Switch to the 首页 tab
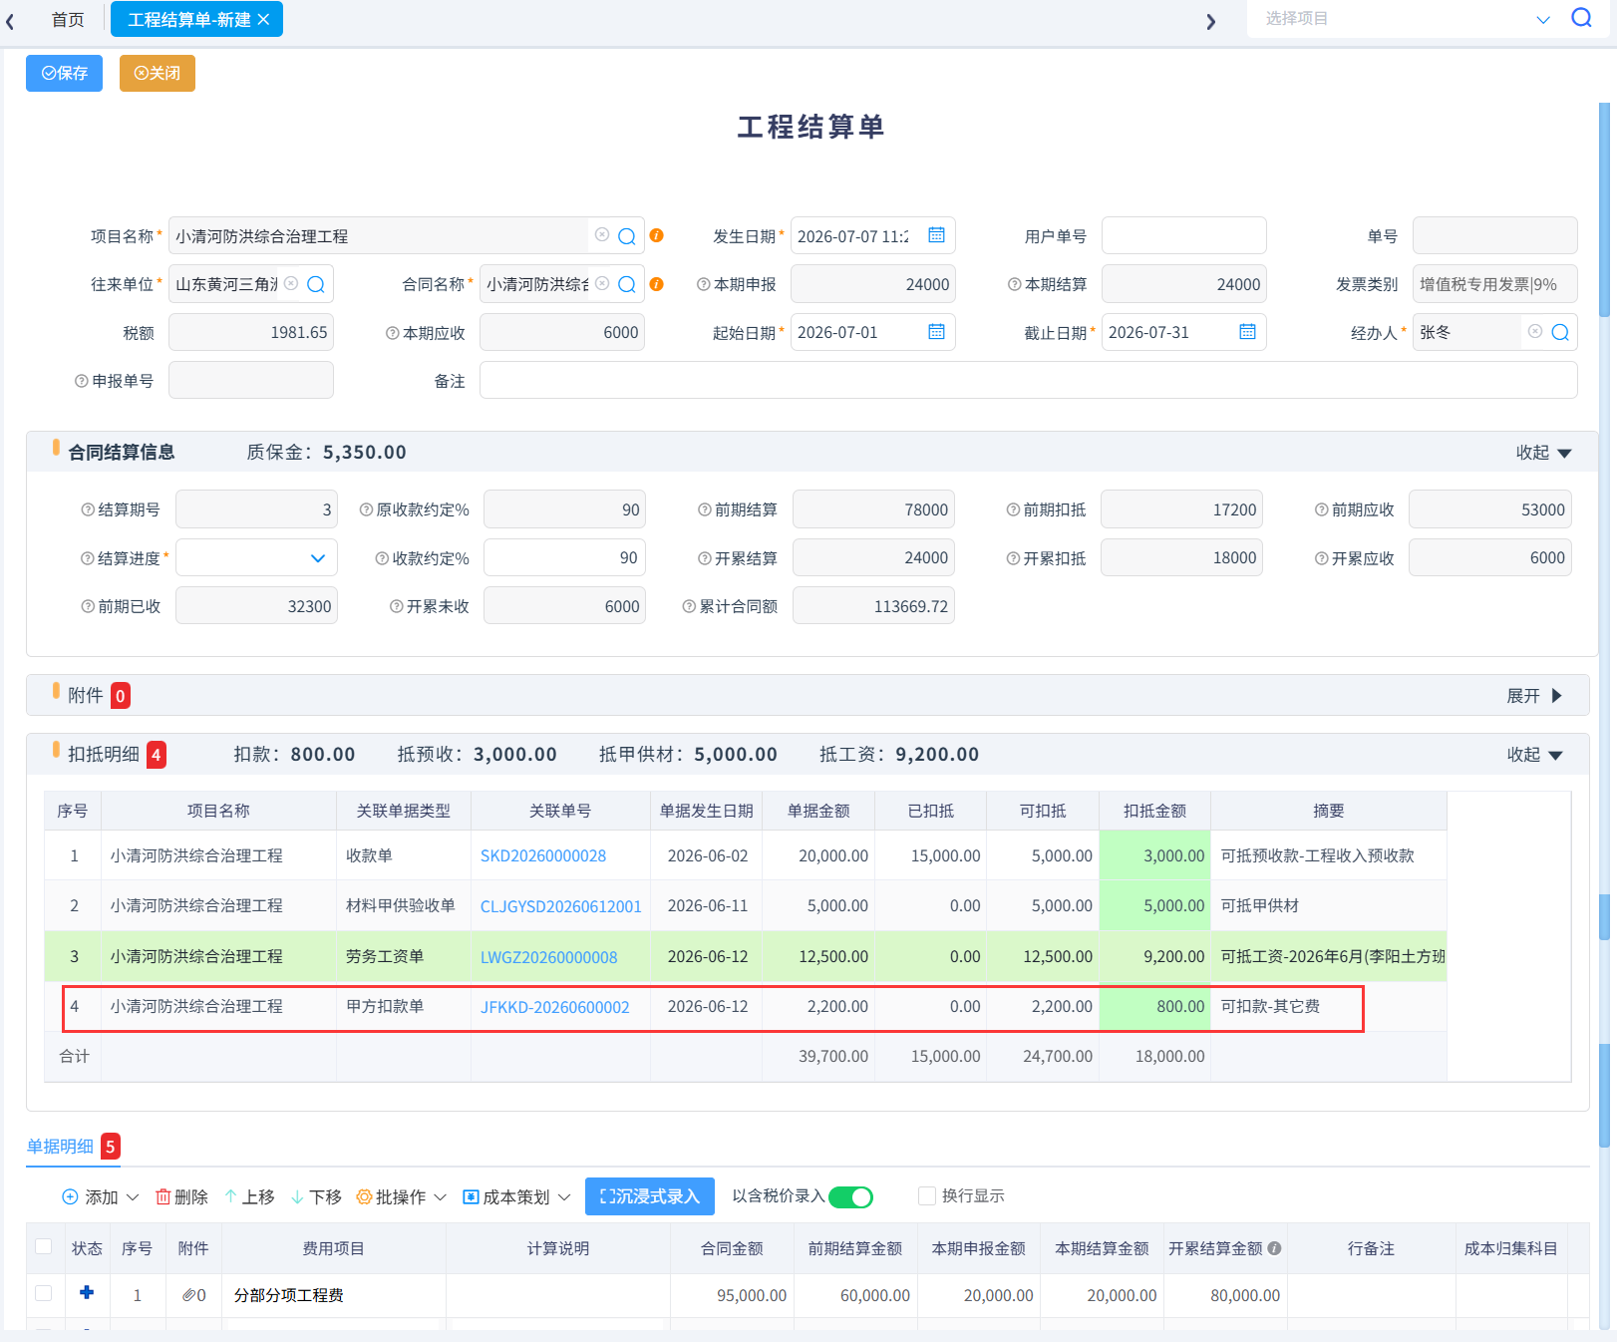Image resolution: width=1617 pixels, height=1342 pixels. pyautogui.click(x=68, y=19)
